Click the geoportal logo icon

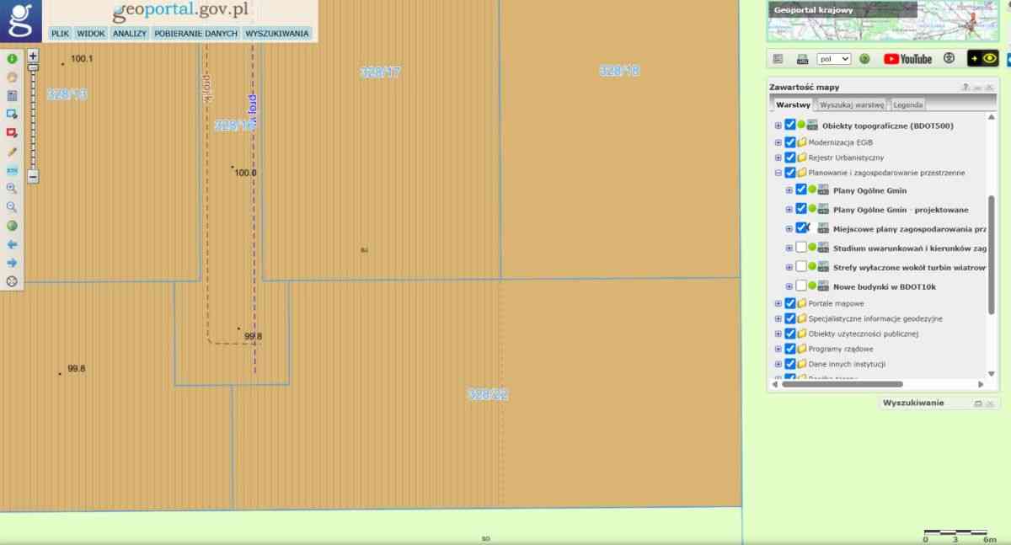coord(20,21)
